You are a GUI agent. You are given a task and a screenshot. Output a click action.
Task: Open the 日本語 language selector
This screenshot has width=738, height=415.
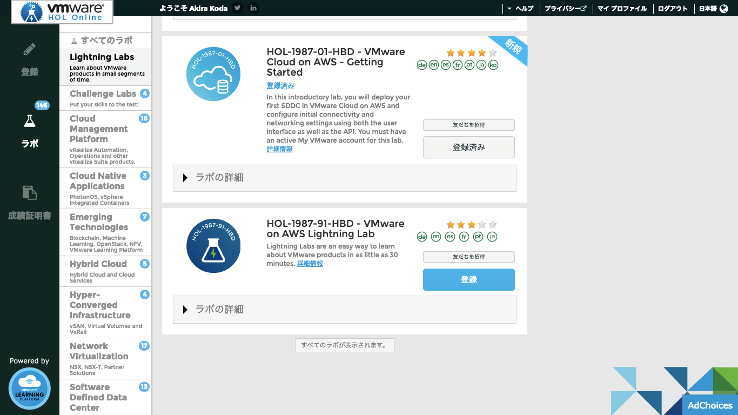pos(713,9)
